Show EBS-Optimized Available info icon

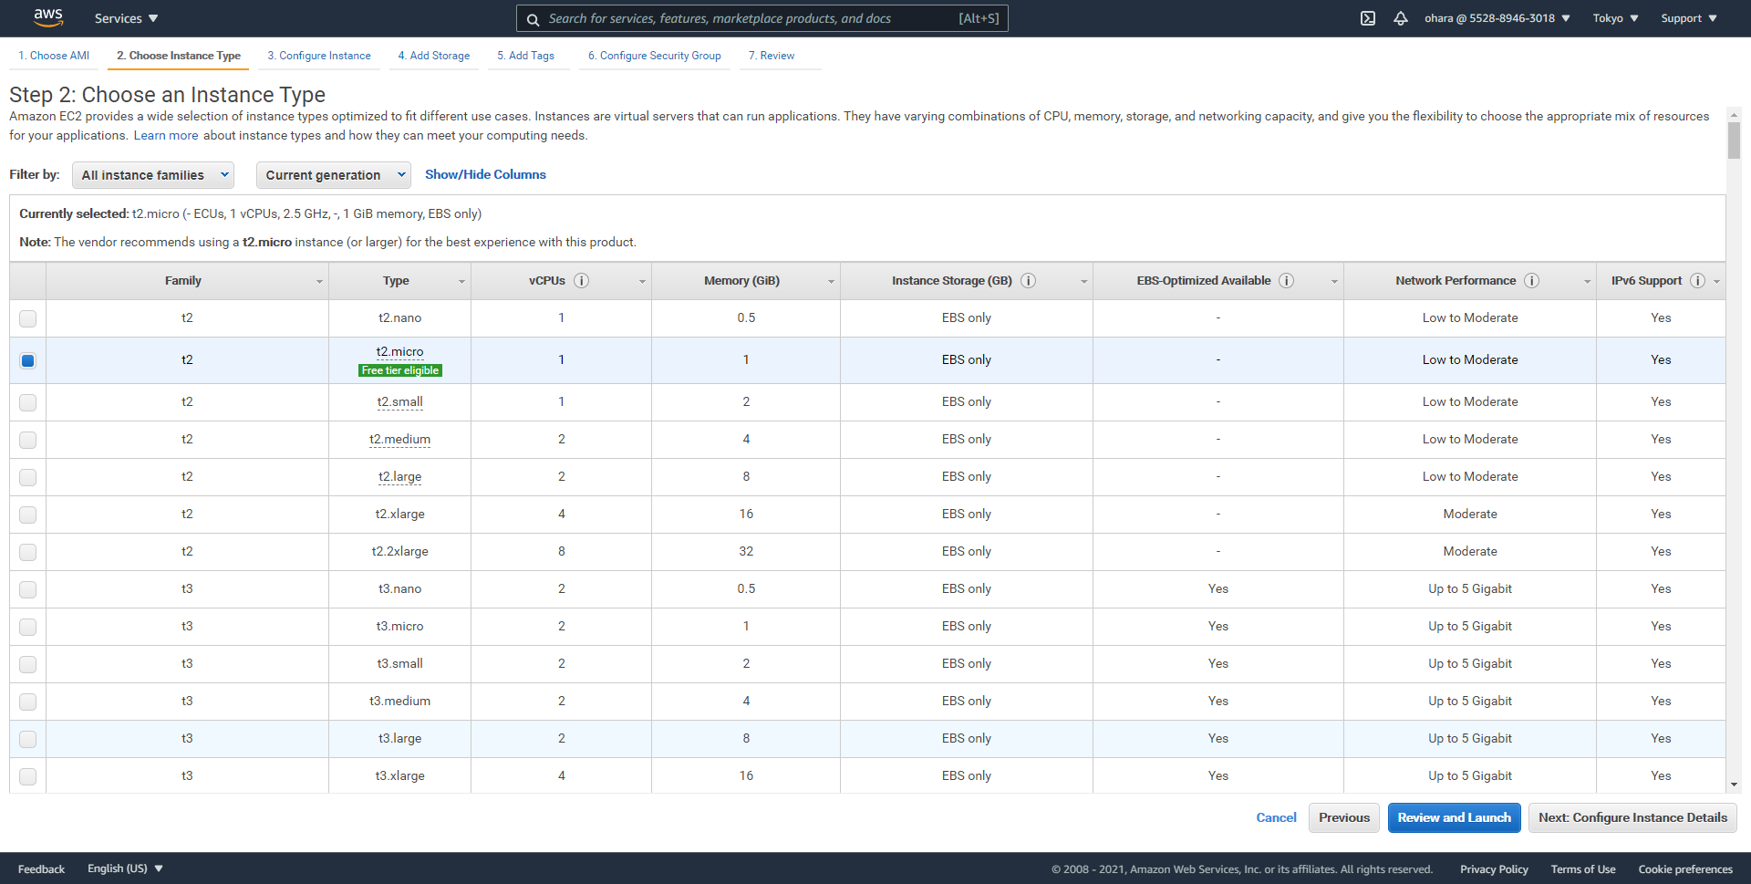pyautogui.click(x=1286, y=281)
